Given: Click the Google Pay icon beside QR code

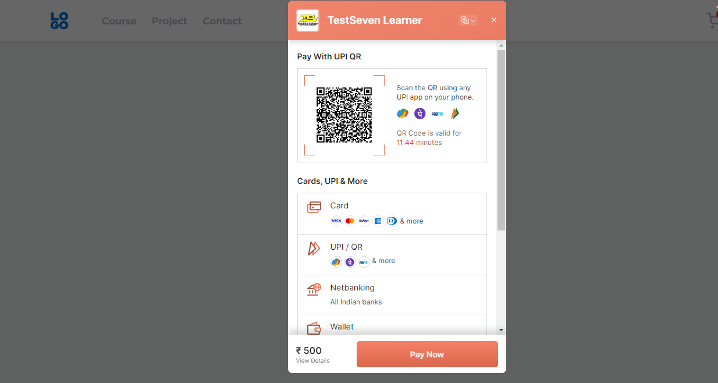Looking at the screenshot, I should 403,114.
